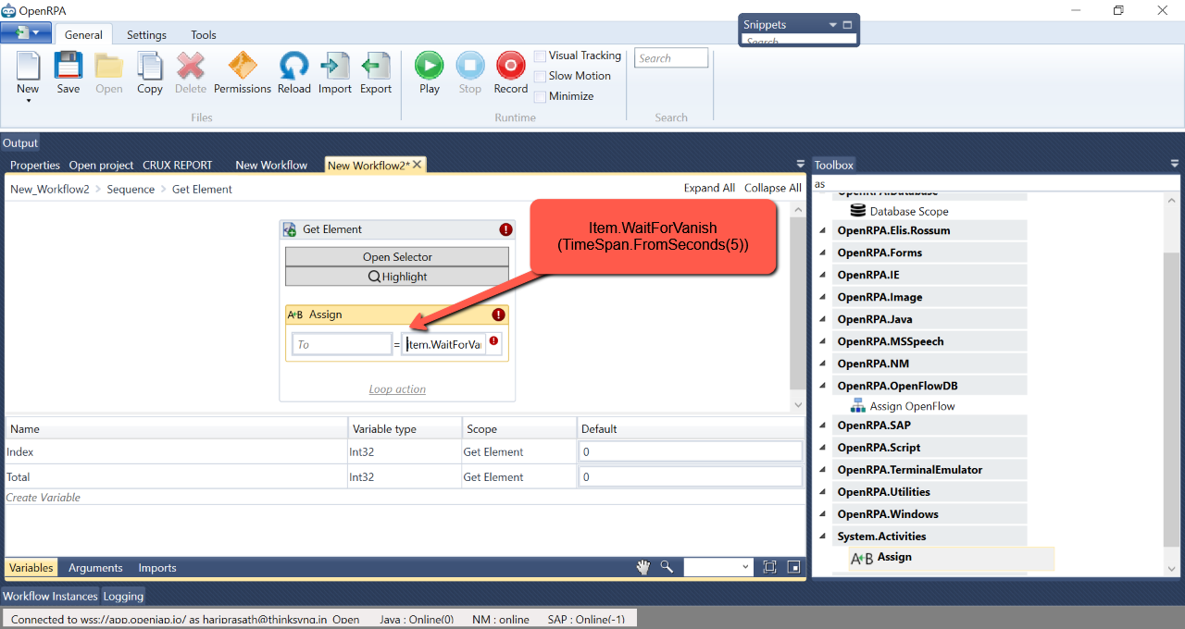Open the Permissions icon
Image resolution: width=1185 pixels, height=629 pixels.
[243, 66]
